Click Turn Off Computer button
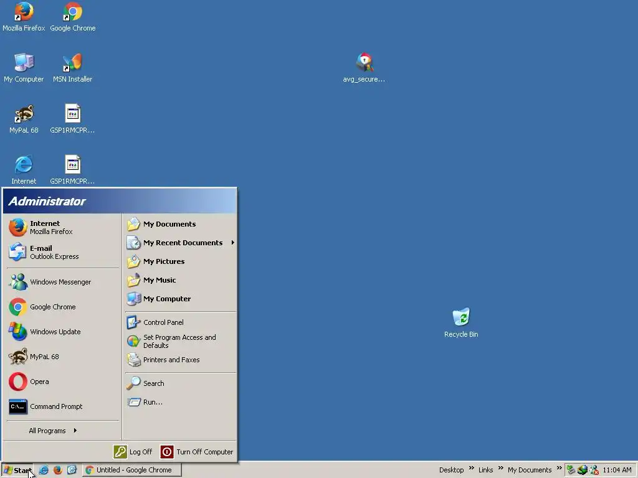This screenshot has width=638, height=478. [x=197, y=452]
